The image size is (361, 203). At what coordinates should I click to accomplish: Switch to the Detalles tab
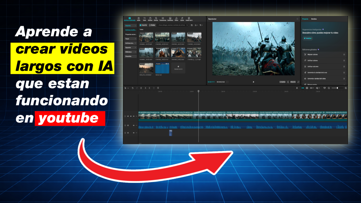pyautogui.click(x=314, y=19)
